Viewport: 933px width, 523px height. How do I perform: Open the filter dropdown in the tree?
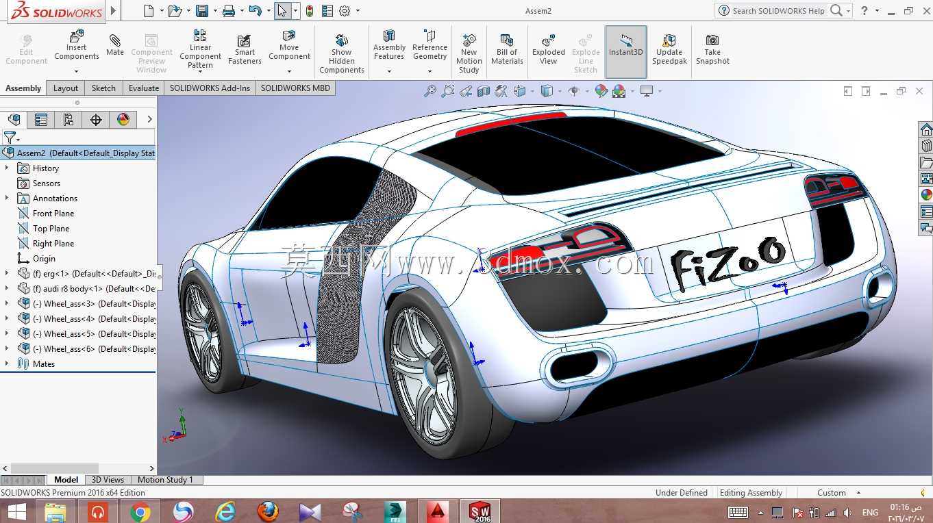coord(11,138)
